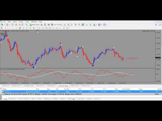Click the Zoom Out magnifier icon
The width and height of the screenshot is (162, 121).
[x=79, y=25]
